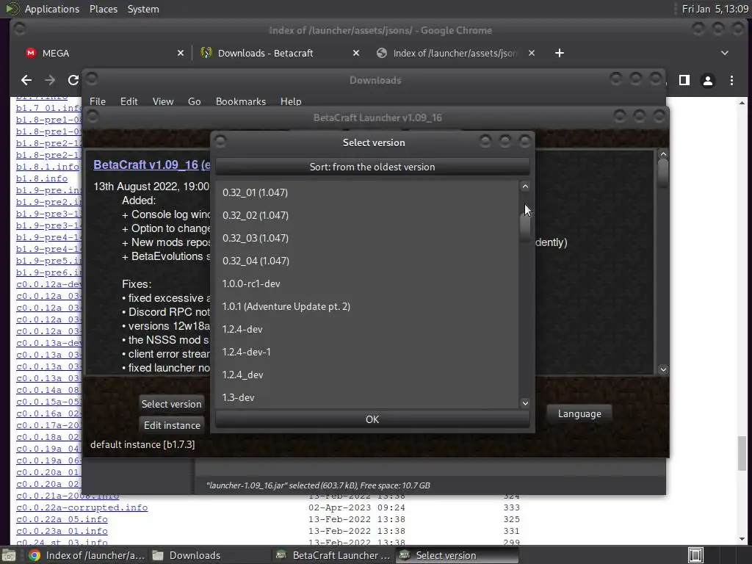Open Chrome's three-dot menu
This screenshot has height=564, width=752.
[731, 81]
